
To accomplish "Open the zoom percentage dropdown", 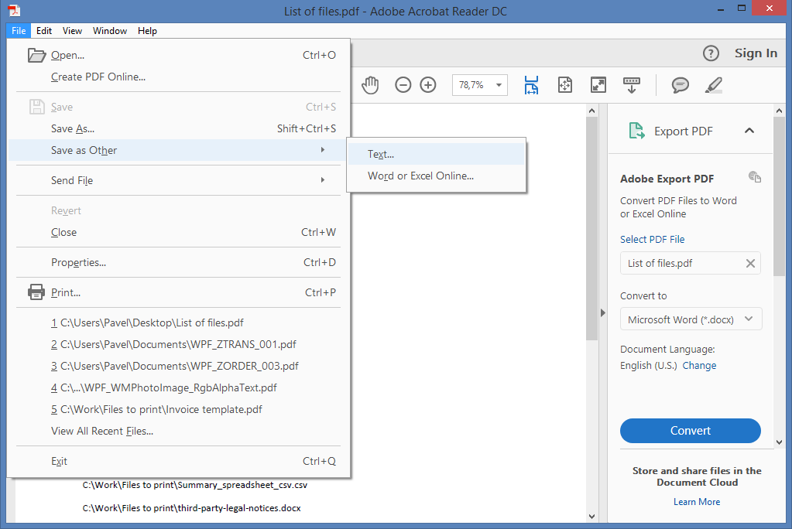I will 499,85.
